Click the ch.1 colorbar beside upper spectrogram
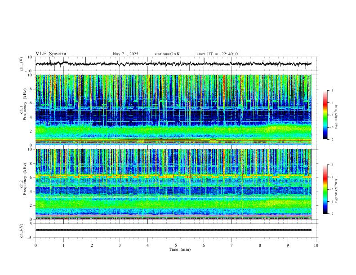 (x=325, y=115)
